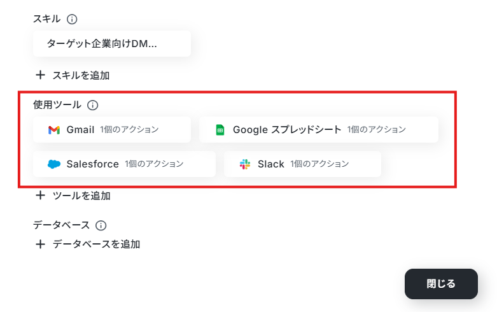Viewport: 497px width, 312px height.
Task: Click Salesforce's 1個のアクション text
Action: (x=154, y=164)
